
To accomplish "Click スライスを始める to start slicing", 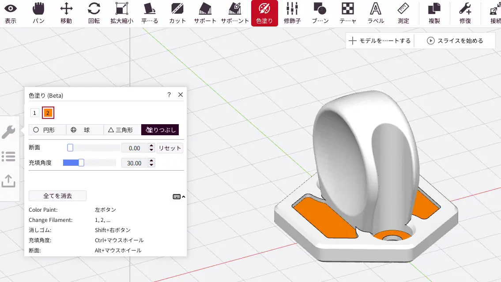I will [455, 41].
